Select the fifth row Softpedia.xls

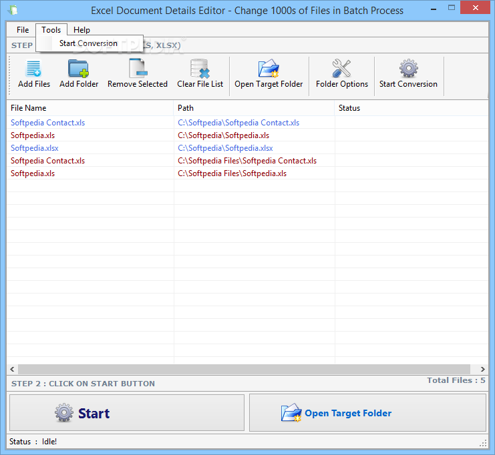click(33, 173)
